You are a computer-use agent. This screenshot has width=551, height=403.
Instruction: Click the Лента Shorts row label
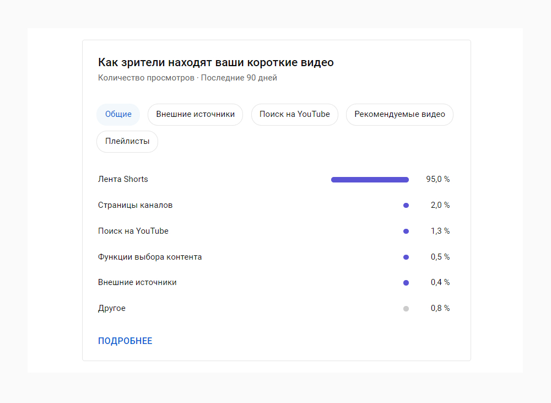[123, 179]
